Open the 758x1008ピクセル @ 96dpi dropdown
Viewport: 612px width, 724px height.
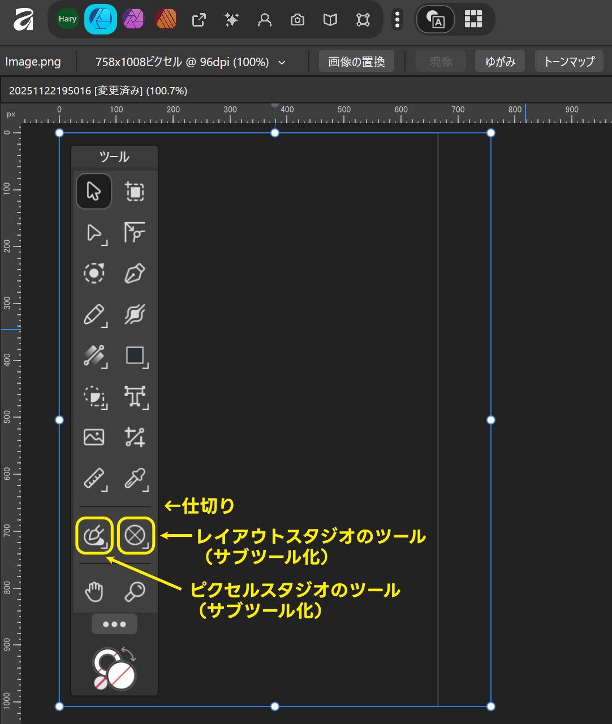point(191,62)
